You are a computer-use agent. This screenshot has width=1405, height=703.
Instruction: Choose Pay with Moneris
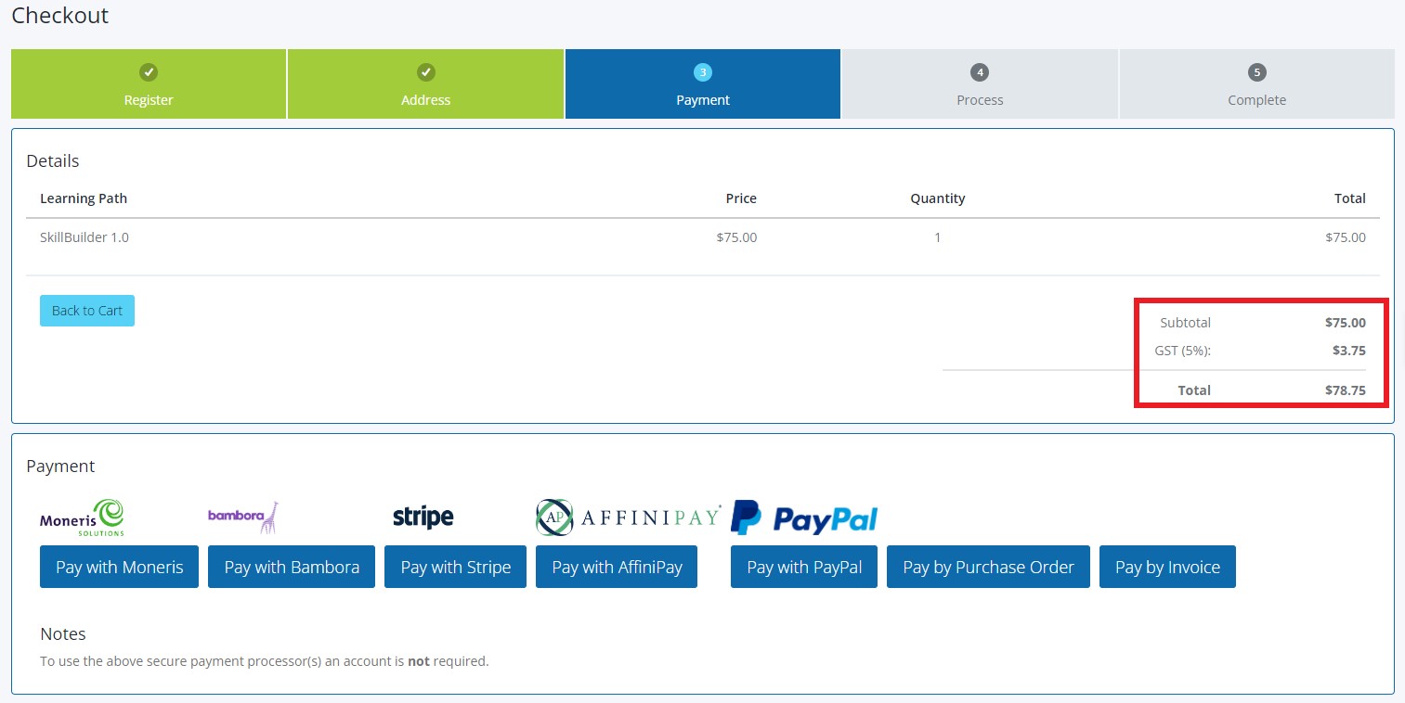click(119, 567)
